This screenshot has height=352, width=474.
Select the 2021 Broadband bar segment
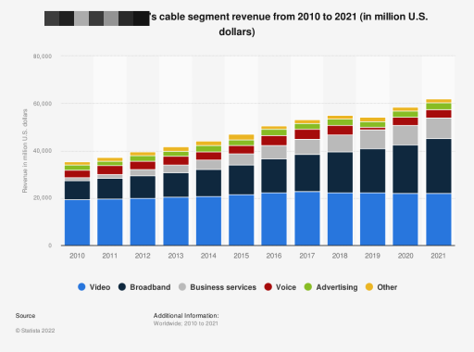tap(439, 166)
